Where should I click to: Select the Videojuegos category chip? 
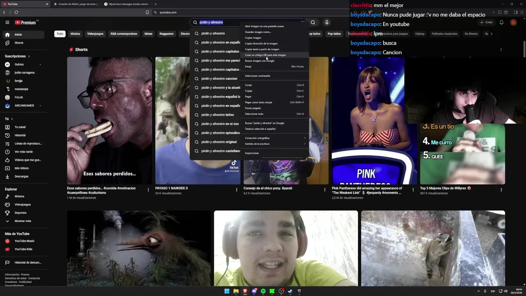pyautogui.click(x=95, y=34)
